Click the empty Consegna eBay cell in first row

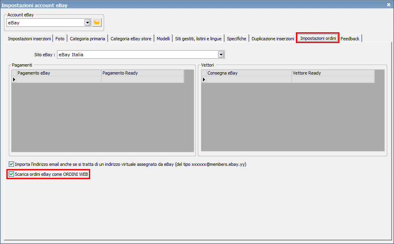(249, 79)
